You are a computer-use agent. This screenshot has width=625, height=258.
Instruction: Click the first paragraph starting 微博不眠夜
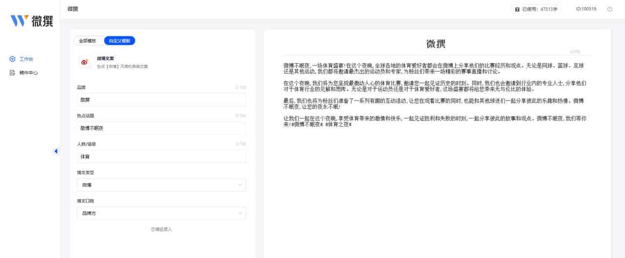434,68
